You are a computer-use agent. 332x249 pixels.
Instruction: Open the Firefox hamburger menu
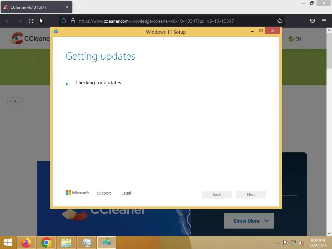click(x=324, y=21)
